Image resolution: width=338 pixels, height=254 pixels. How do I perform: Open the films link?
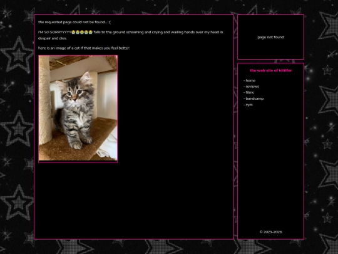tap(250, 92)
